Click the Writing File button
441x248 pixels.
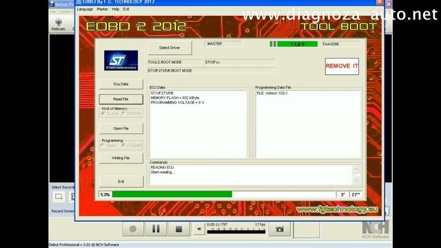tap(121, 158)
